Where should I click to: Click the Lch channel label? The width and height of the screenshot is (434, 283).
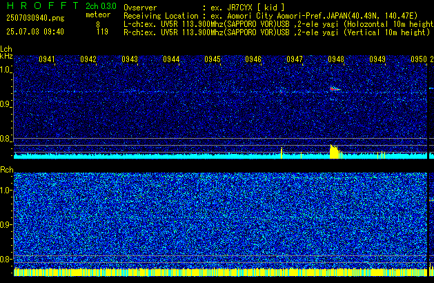pyautogui.click(x=6, y=49)
